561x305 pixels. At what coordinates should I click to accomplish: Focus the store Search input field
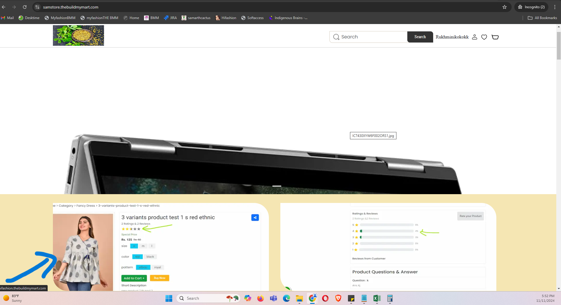click(x=369, y=37)
